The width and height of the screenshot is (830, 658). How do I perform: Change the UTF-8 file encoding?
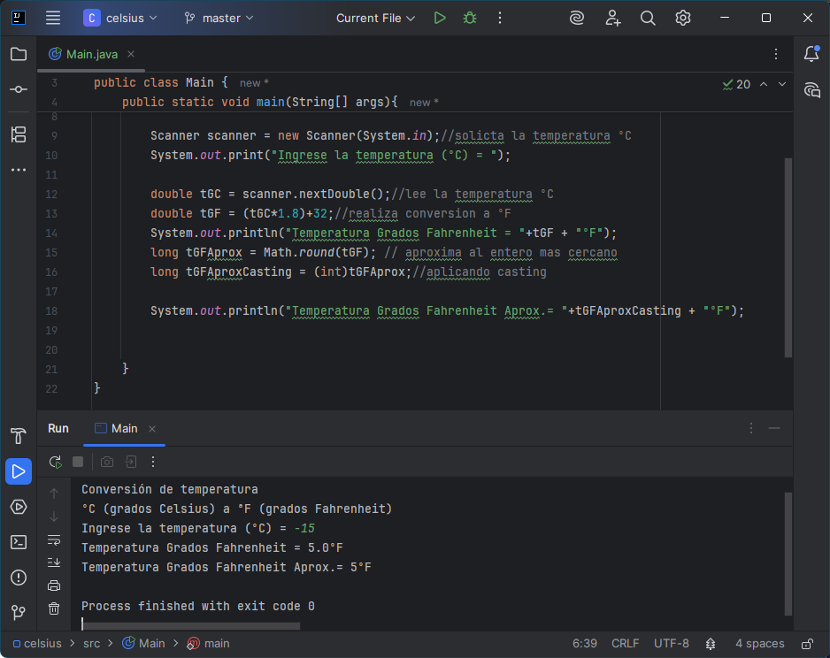tap(672, 643)
